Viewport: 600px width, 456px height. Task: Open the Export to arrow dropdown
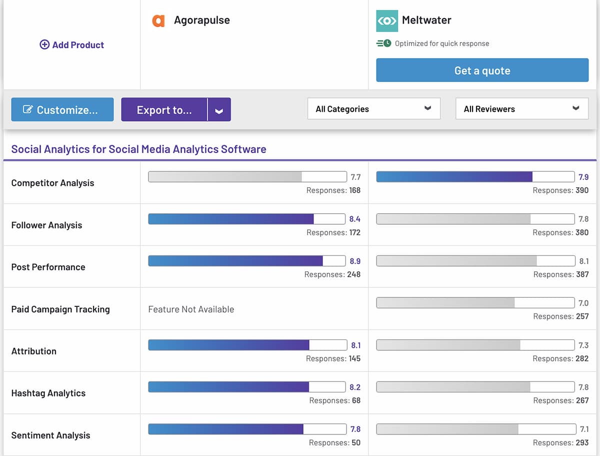(219, 110)
